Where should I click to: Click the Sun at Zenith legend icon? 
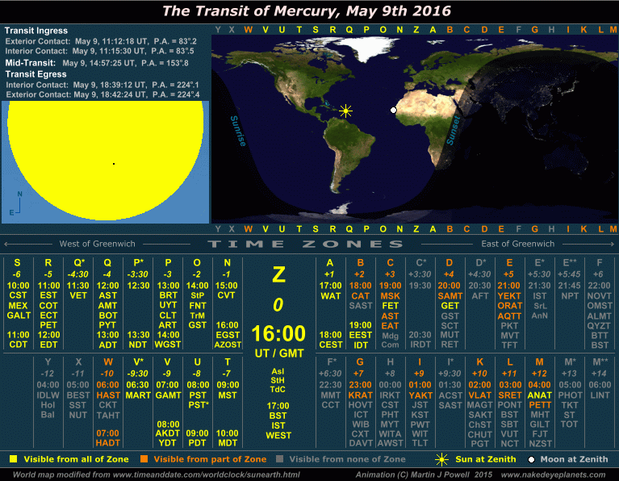[441, 459]
